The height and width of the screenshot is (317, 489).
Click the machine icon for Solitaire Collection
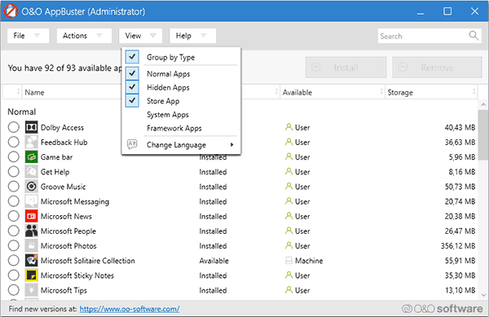point(289,261)
